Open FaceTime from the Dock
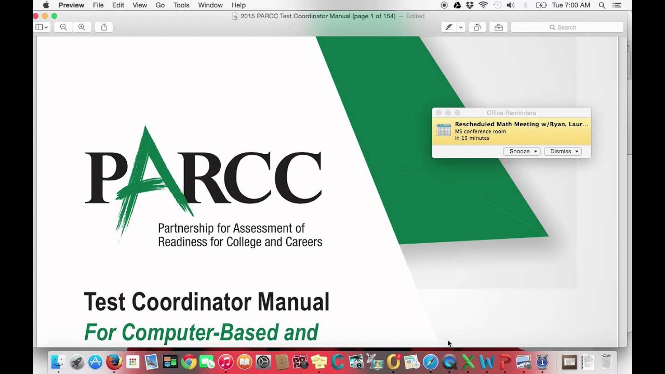 [207, 362]
